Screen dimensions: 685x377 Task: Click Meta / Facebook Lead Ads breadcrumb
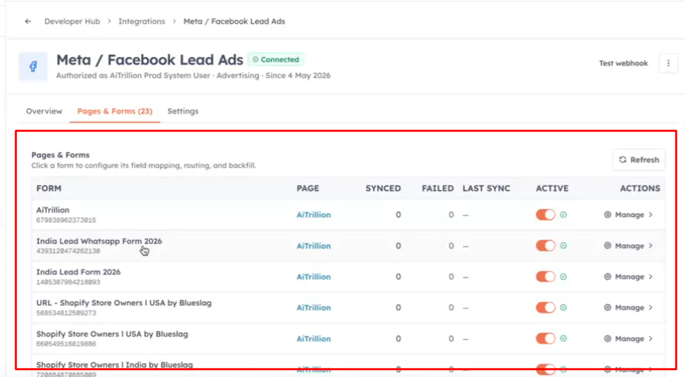[x=234, y=21]
